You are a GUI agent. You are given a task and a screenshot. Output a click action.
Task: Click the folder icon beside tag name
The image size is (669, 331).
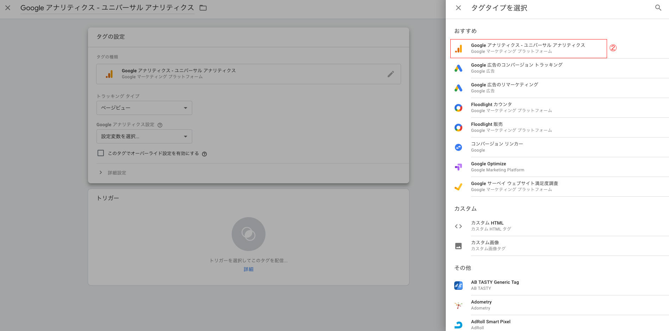click(x=203, y=8)
